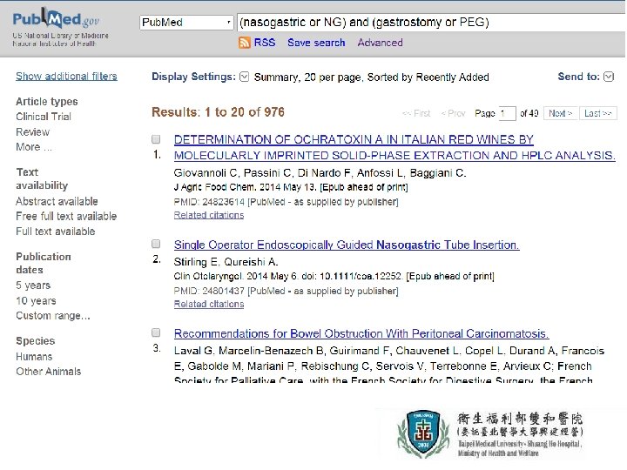
Task: Select the checkbox for the Bowel Obstruction article
Action: coord(156,332)
